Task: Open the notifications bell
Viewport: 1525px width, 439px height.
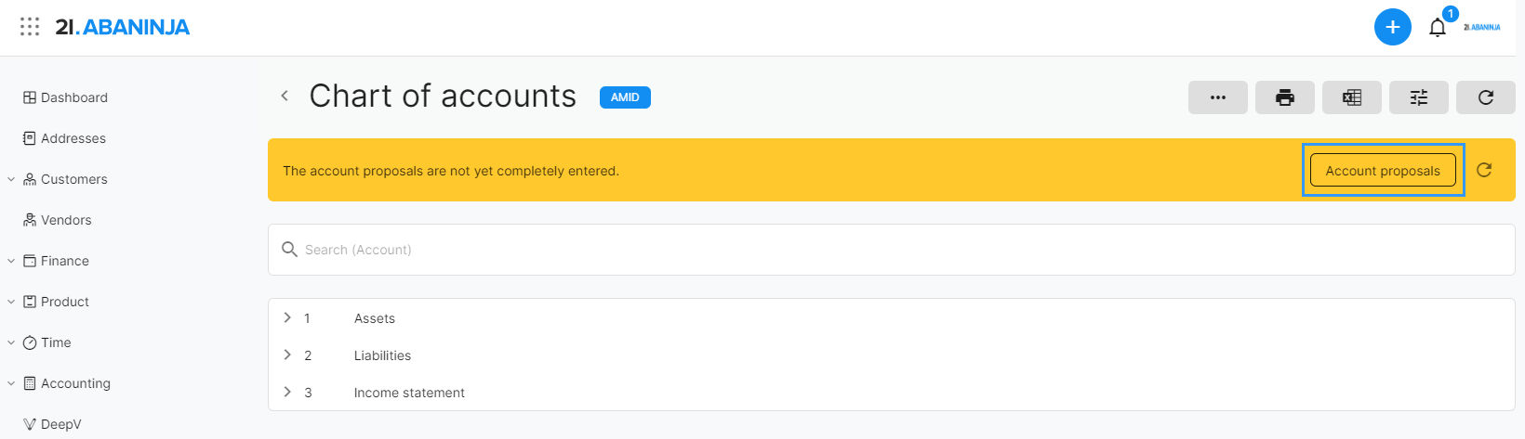Action: tap(1438, 27)
